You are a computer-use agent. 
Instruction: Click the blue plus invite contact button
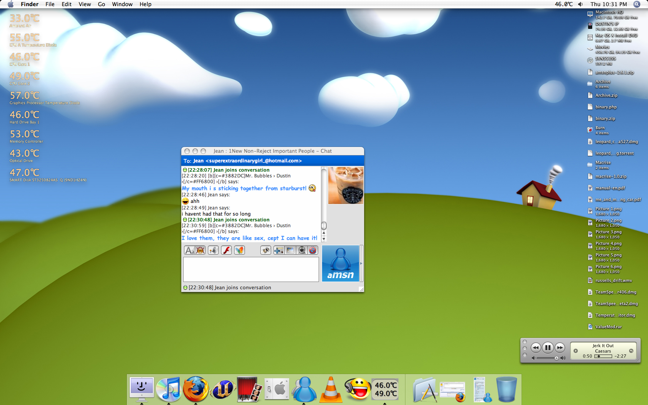pyautogui.click(x=278, y=250)
